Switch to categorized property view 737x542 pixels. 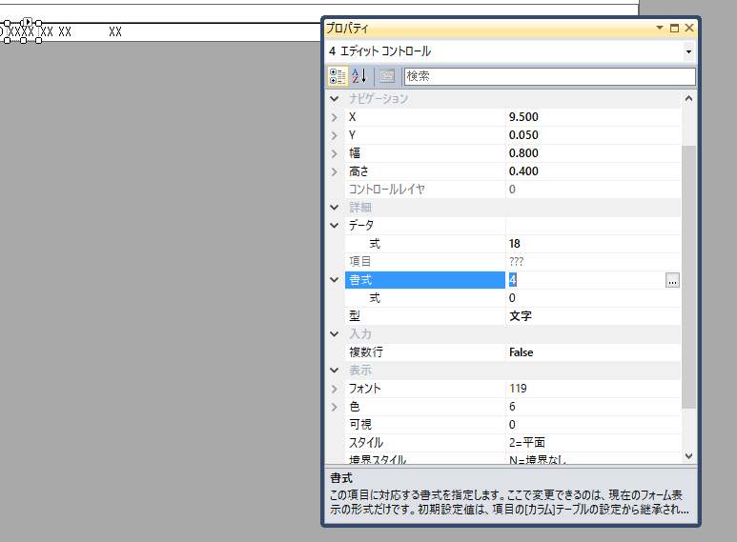pyautogui.click(x=338, y=76)
